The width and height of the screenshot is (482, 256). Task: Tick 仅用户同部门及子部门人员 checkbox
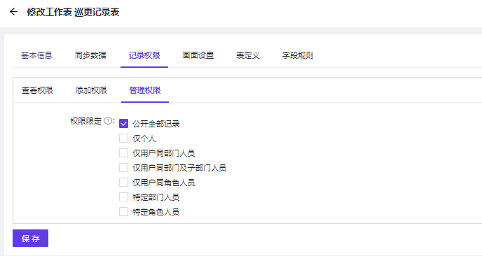click(123, 168)
